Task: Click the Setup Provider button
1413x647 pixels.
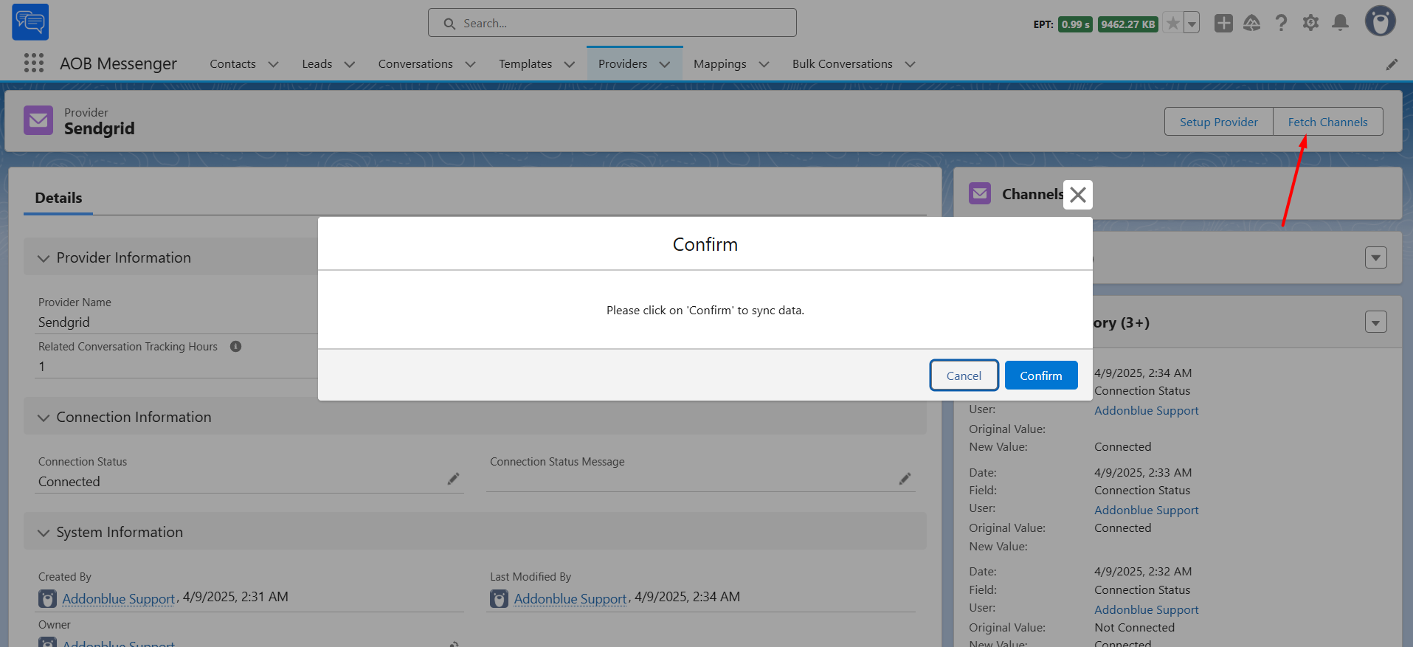Action: point(1218,122)
